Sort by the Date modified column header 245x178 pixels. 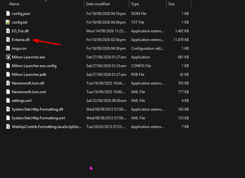pyautogui.click(x=98, y=4)
